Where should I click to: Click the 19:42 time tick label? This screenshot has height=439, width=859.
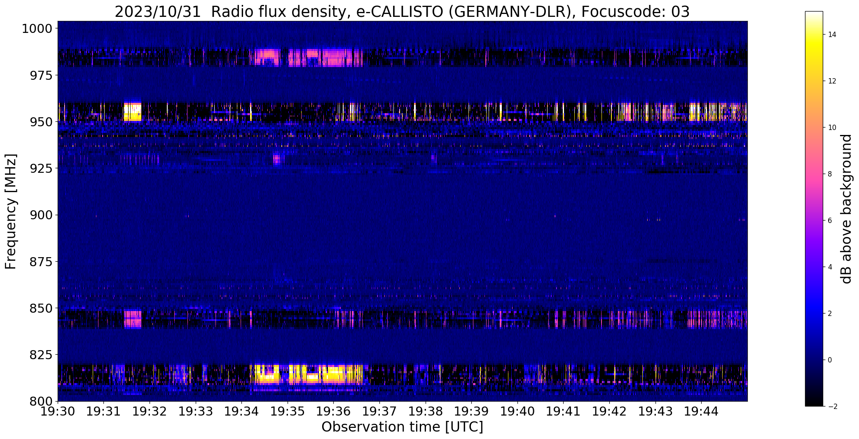click(x=609, y=411)
